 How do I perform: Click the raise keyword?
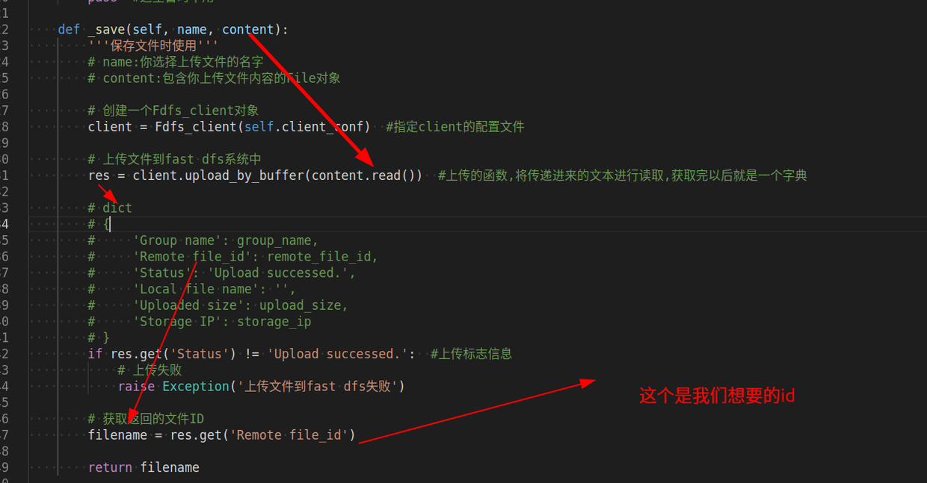[x=136, y=386]
